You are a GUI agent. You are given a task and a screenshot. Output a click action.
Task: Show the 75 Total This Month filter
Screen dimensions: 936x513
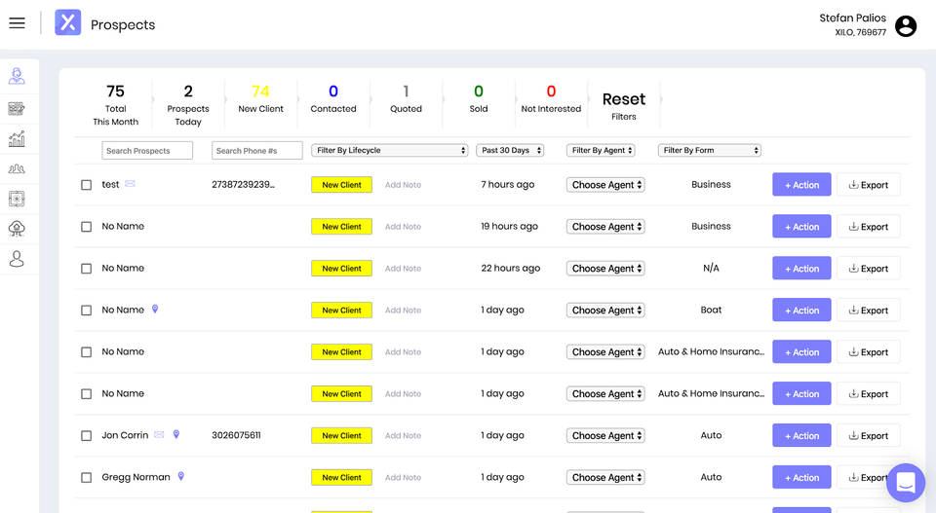tap(115, 105)
